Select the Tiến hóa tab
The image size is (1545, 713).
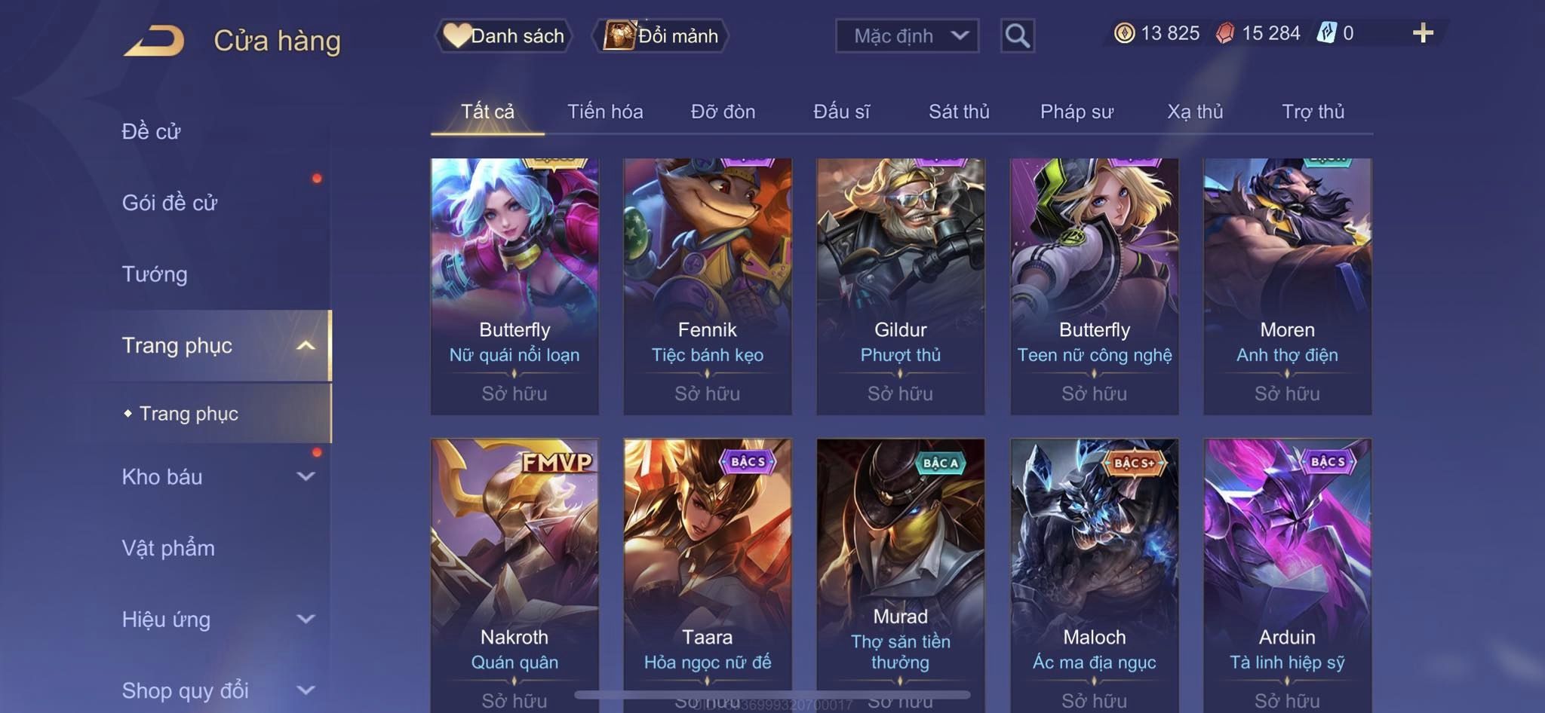[605, 112]
